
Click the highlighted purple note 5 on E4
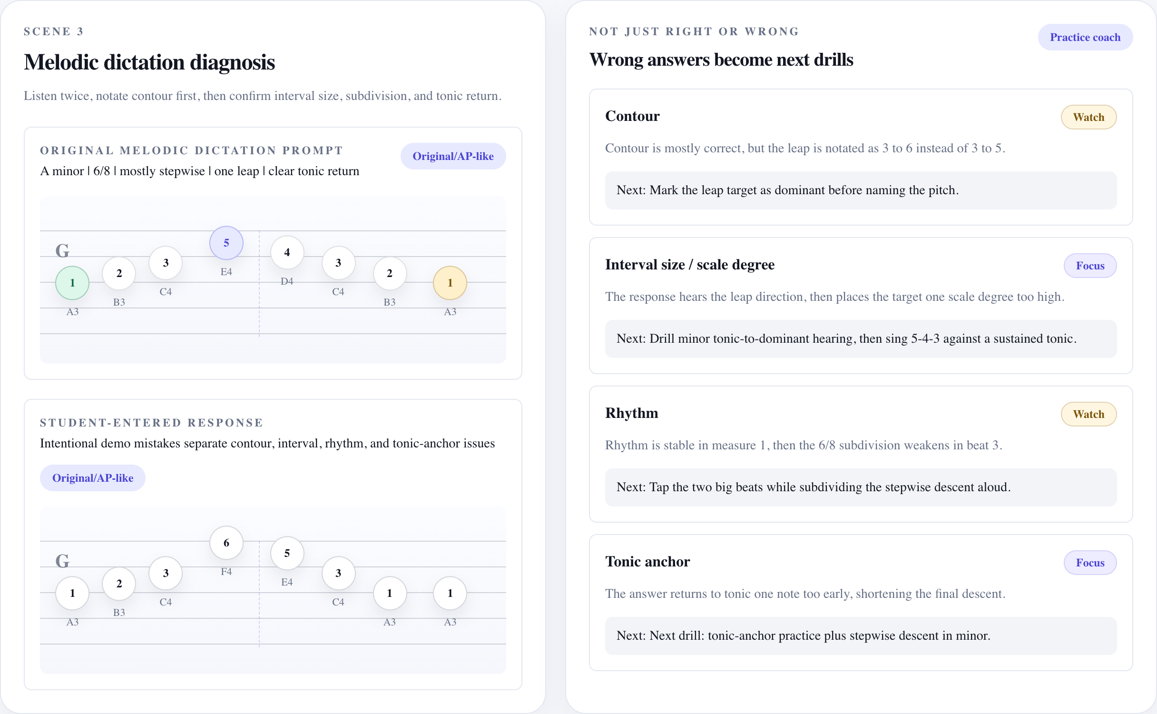(226, 243)
